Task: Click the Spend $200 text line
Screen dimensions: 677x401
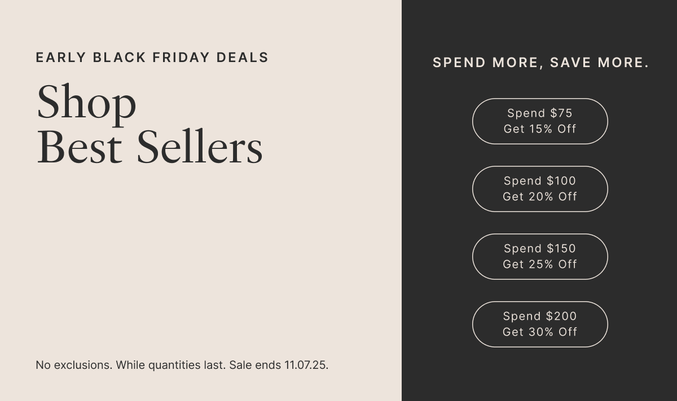Action: 540,316
